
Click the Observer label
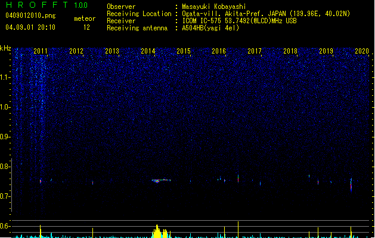(121, 7)
